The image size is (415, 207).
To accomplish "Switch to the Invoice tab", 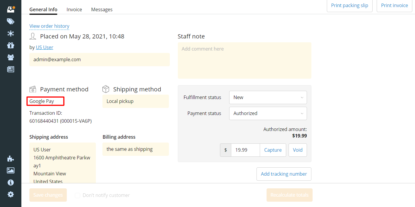I will pyautogui.click(x=74, y=9).
